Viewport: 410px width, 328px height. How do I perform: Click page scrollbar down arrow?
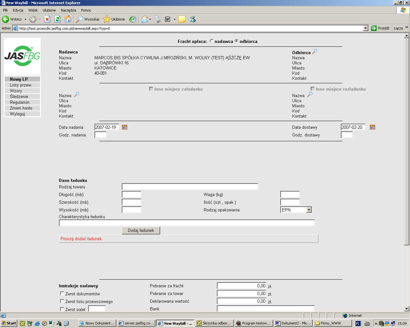(x=407, y=309)
